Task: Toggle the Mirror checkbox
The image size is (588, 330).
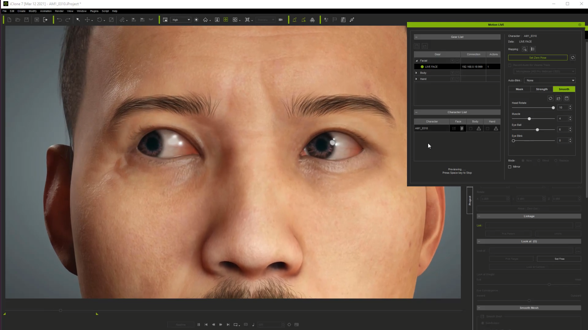Action: 510,167
